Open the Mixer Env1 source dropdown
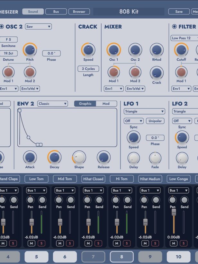Viewport: 198px width, 264px height. [x=113, y=89]
